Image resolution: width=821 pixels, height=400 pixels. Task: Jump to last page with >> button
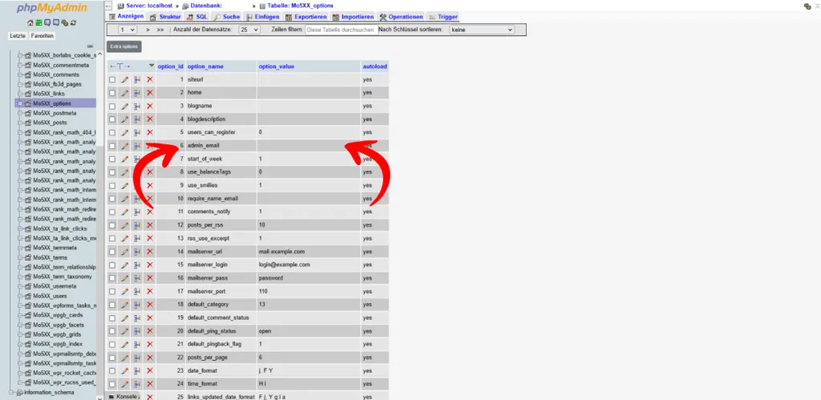(x=160, y=30)
